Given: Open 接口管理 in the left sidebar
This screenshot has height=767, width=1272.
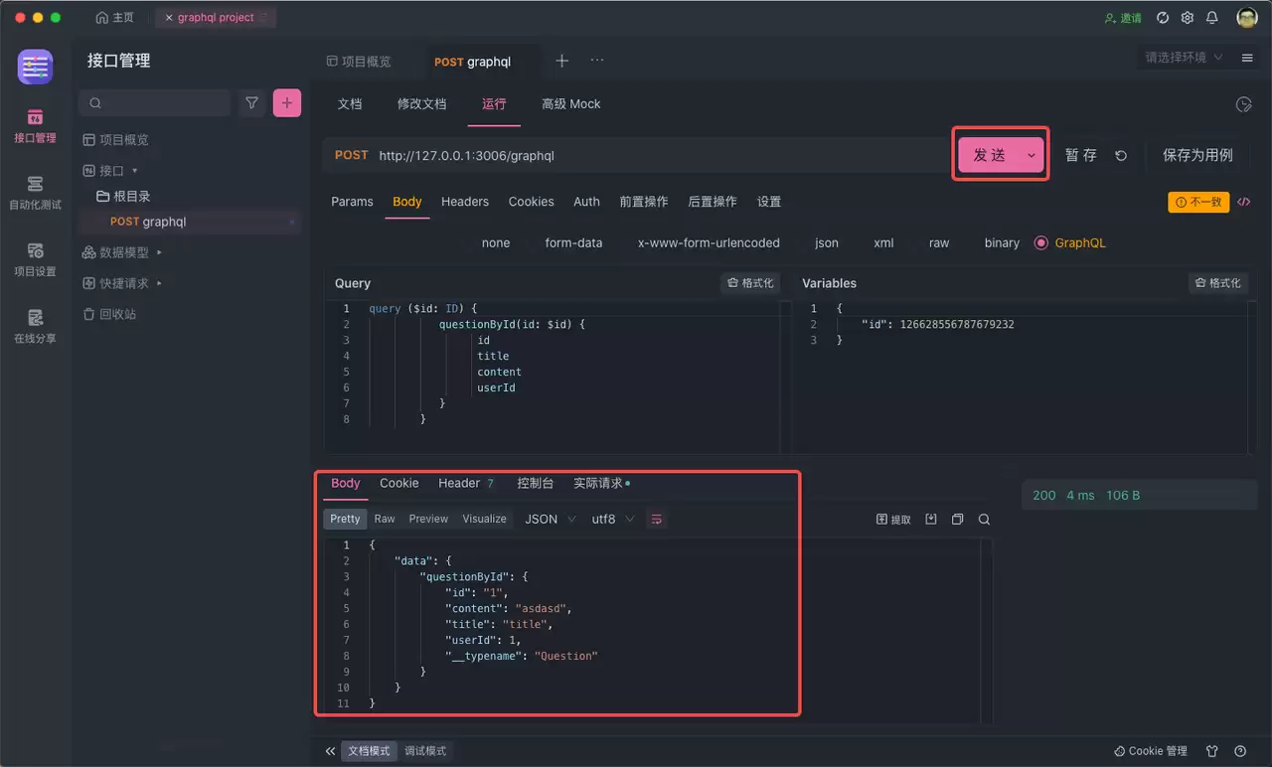Looking at the screenshot, I should [35, 126].
